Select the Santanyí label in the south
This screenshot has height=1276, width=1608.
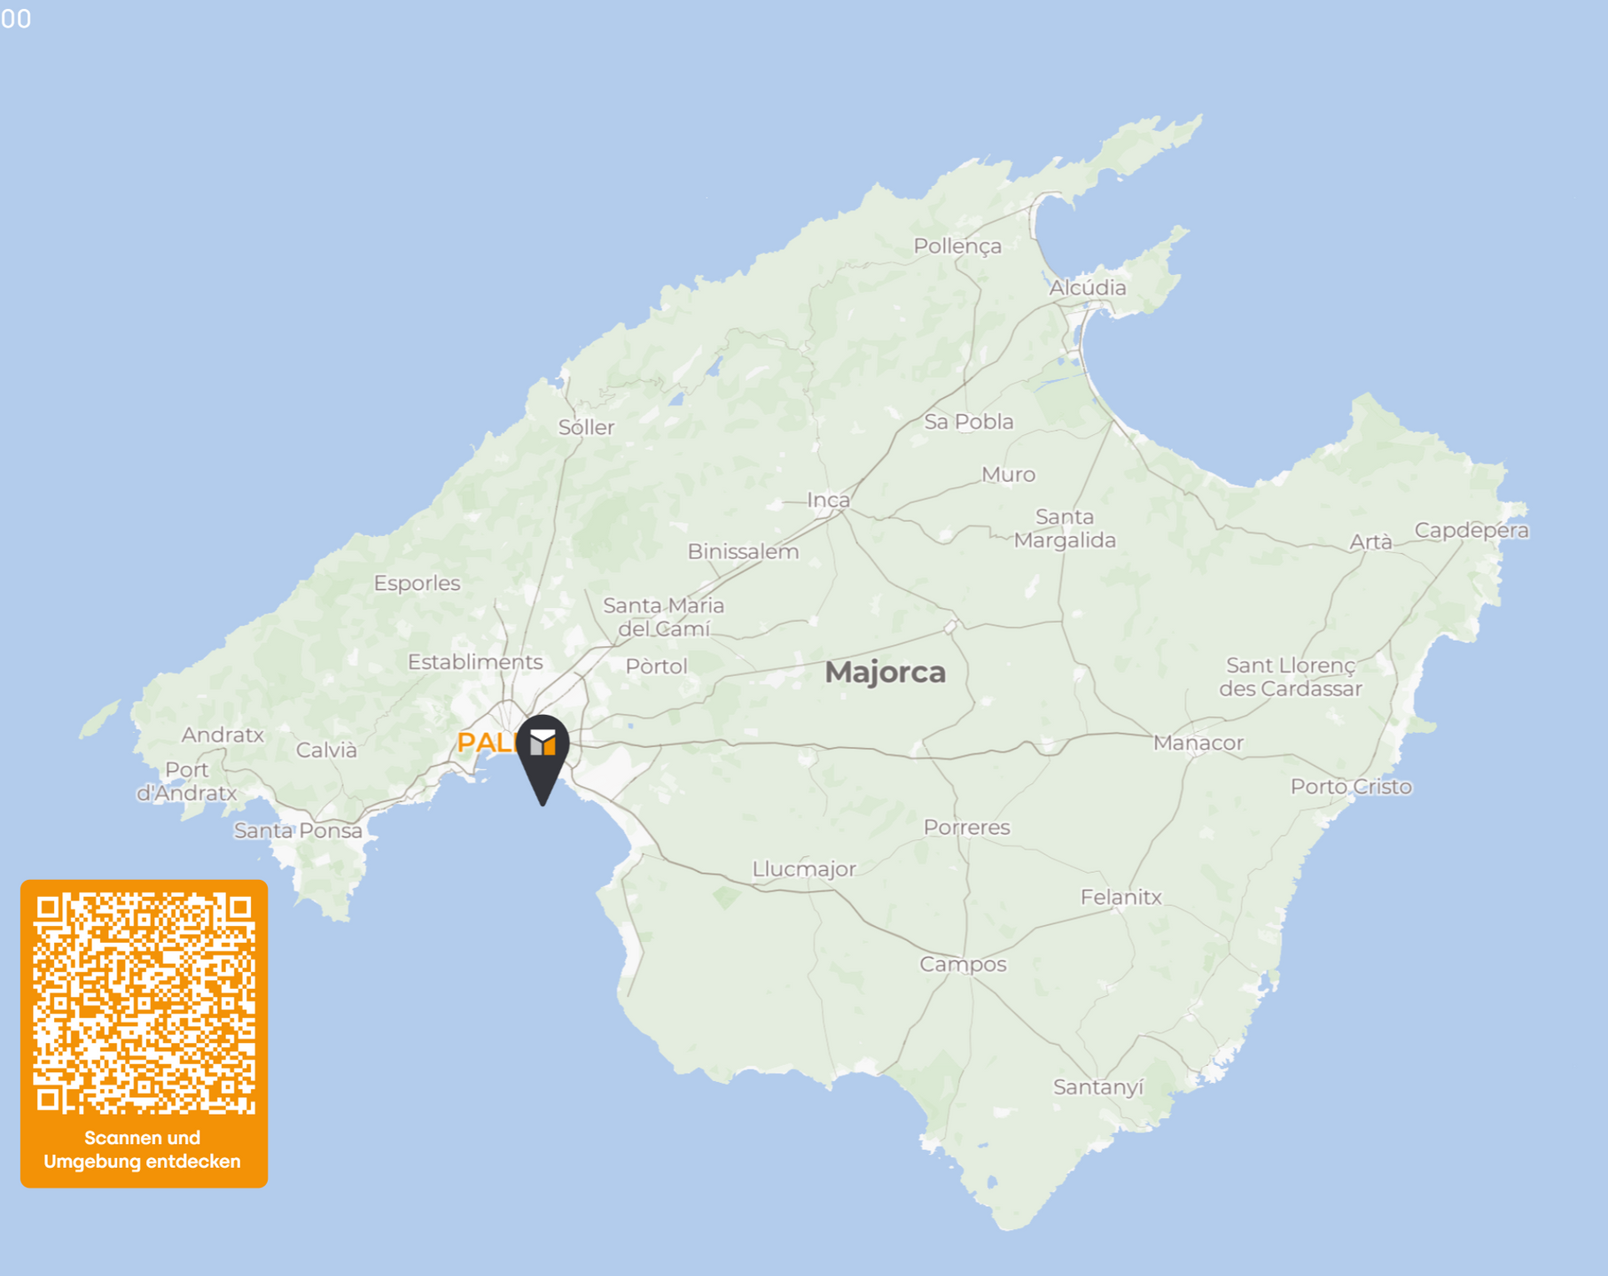pyautogui.click(x=1098, y=1087)
